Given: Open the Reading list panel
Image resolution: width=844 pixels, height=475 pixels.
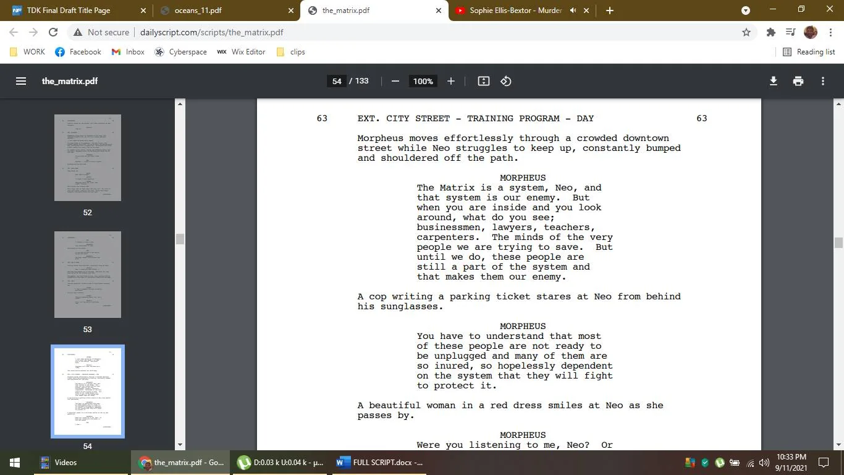Looking at the screenshot, I should [x=809, y=52].
